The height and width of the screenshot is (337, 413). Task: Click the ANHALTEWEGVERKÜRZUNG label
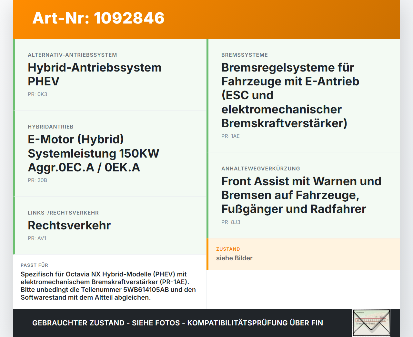tap(261, 169)
